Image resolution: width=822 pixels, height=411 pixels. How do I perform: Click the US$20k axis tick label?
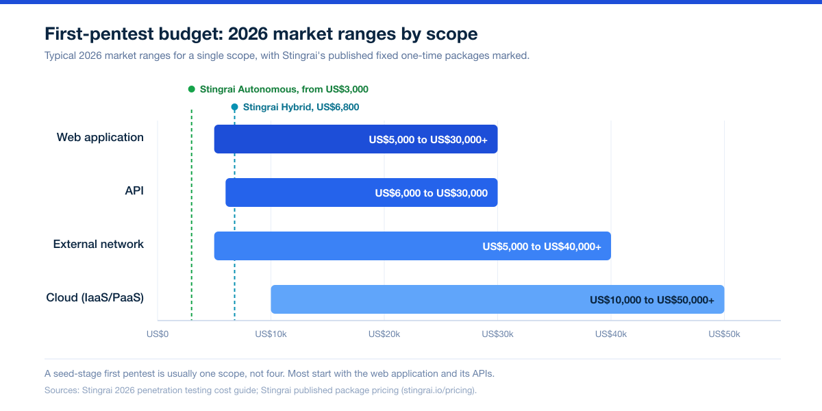point(384,334)
